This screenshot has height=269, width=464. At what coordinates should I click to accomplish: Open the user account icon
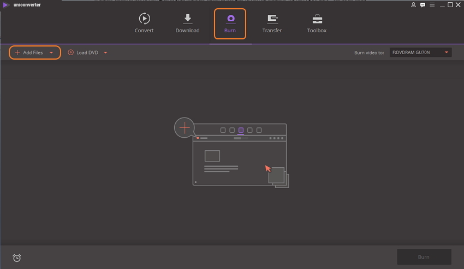[413, 5]
